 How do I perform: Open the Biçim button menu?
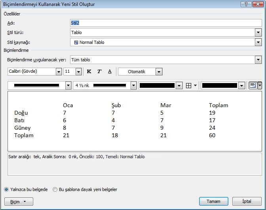coord(19,202)
